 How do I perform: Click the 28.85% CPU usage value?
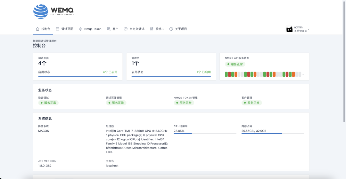point(179,131)
